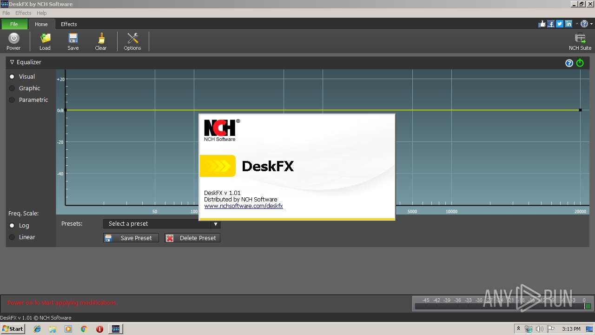The width and height of the screenshot is (595, 335).
Task: Launch Opera browser from the taskbar
Action: point(99,329)
